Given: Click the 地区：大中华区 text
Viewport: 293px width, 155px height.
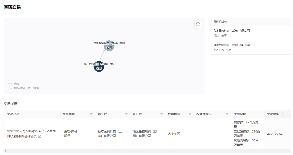Looking at the screenshot, I should 222,50.
